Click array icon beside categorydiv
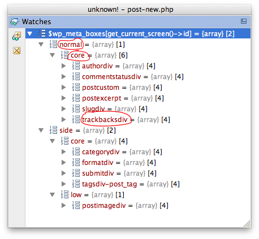 point(76,151)
